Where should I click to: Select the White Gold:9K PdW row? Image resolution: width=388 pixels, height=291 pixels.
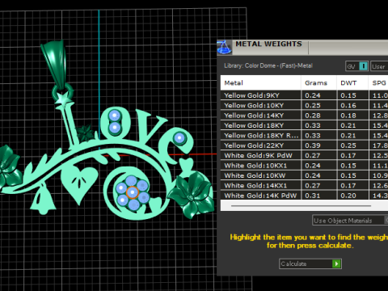pyautogui.click(x=304, y=155)
